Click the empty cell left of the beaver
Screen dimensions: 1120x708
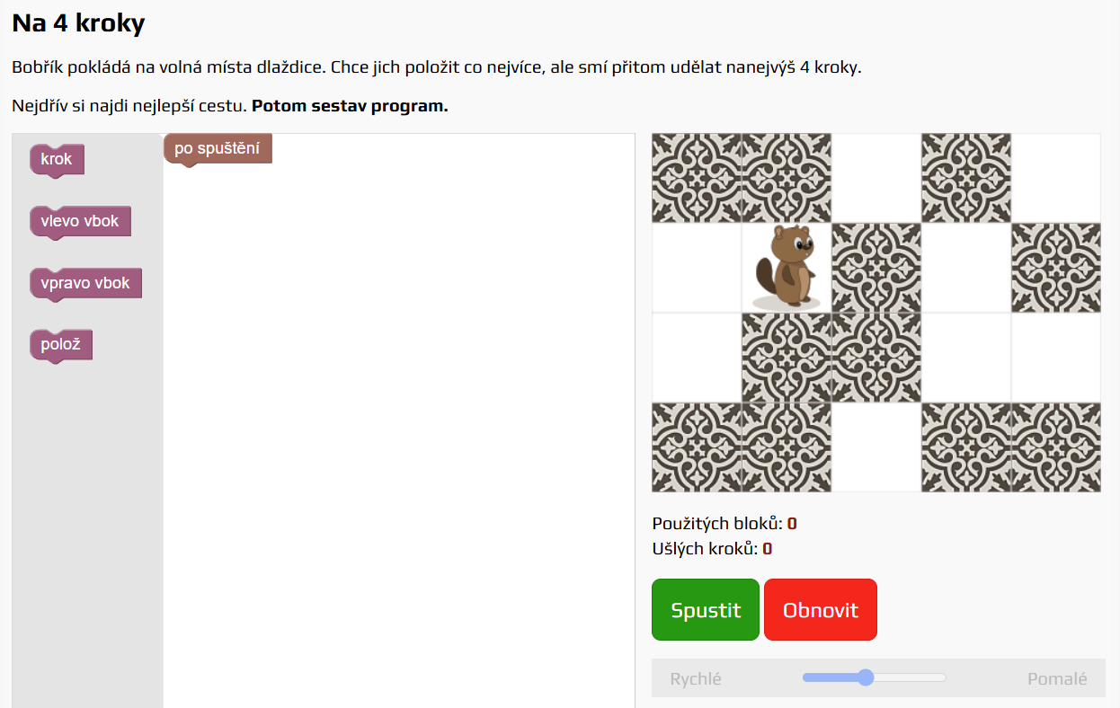click(697, 268)
